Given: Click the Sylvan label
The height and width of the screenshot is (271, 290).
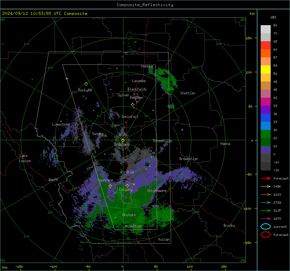Looking at the screenshot, I should [123, 95].
